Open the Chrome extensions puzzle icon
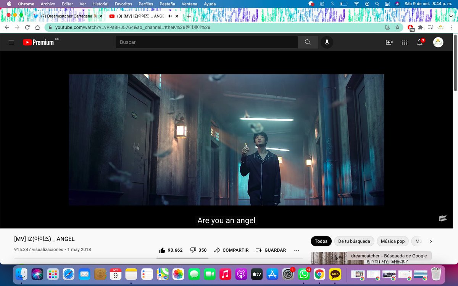The image size is (458, 286). (x=421, y=27)
